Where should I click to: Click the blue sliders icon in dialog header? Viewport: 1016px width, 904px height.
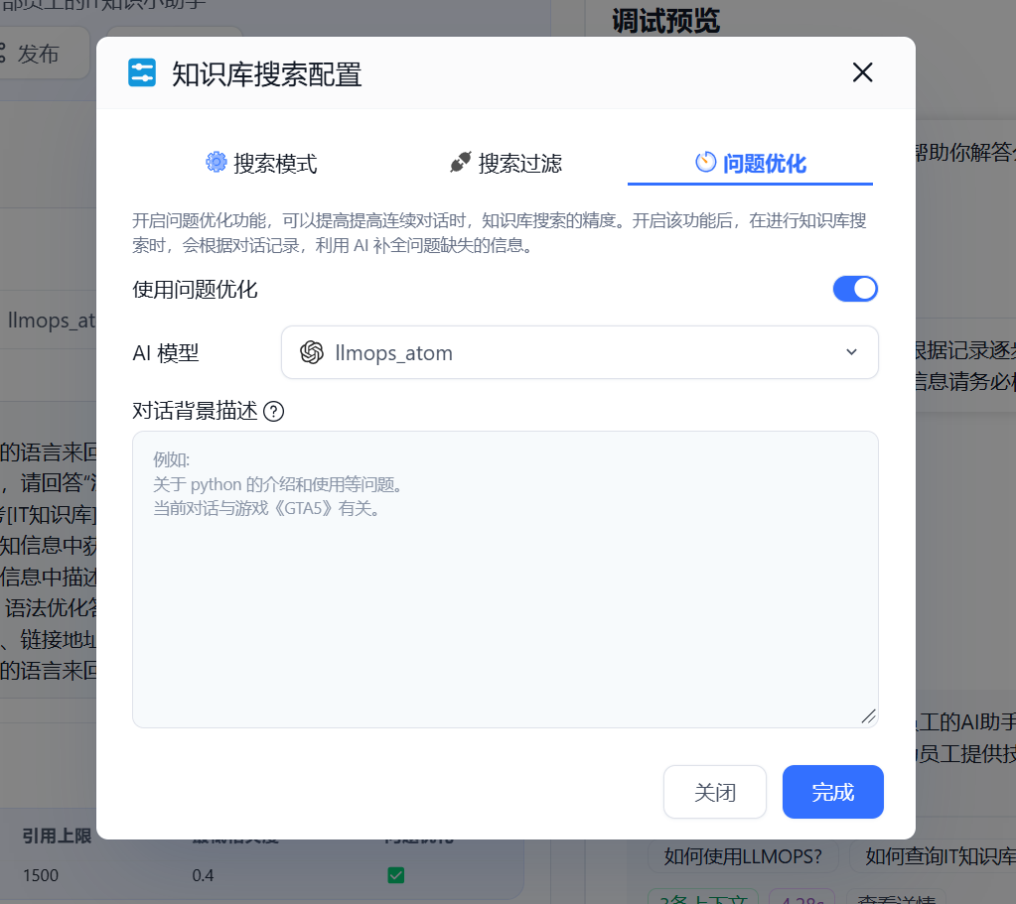coord(141,72)
